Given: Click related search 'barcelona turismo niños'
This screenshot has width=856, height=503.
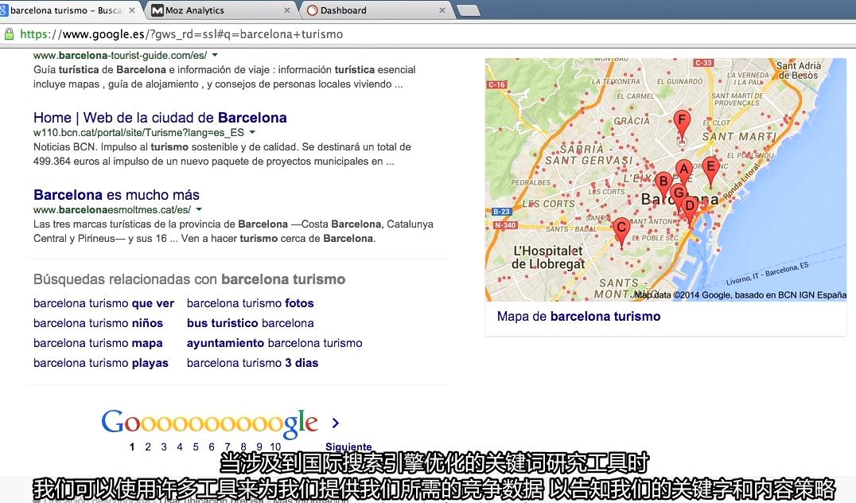Looking at the screenshot, I should pyautogui.click(x=99, y=323).
